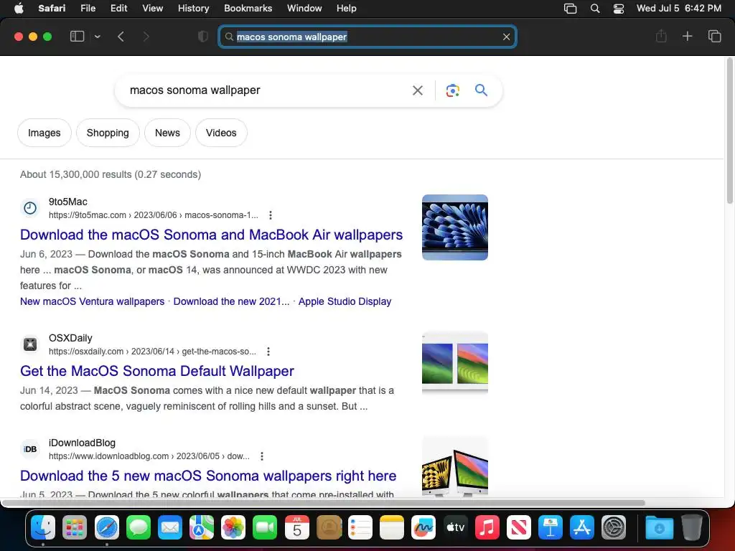Viewport: 735px width, 551px height.
Task: Click the OSXDaily site favicon
Action: pos(30,344)
